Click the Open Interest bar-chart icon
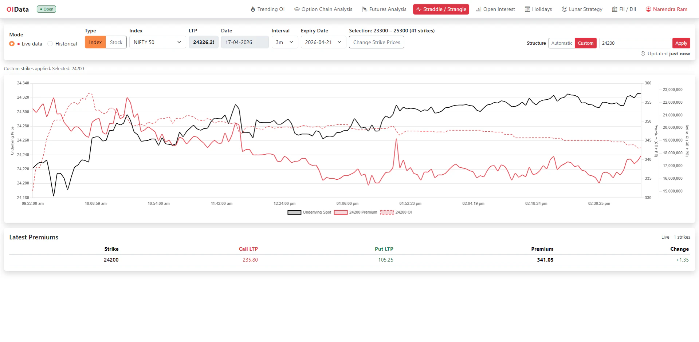This screenshot has width=699, height=342. click(x=479, y=9)
